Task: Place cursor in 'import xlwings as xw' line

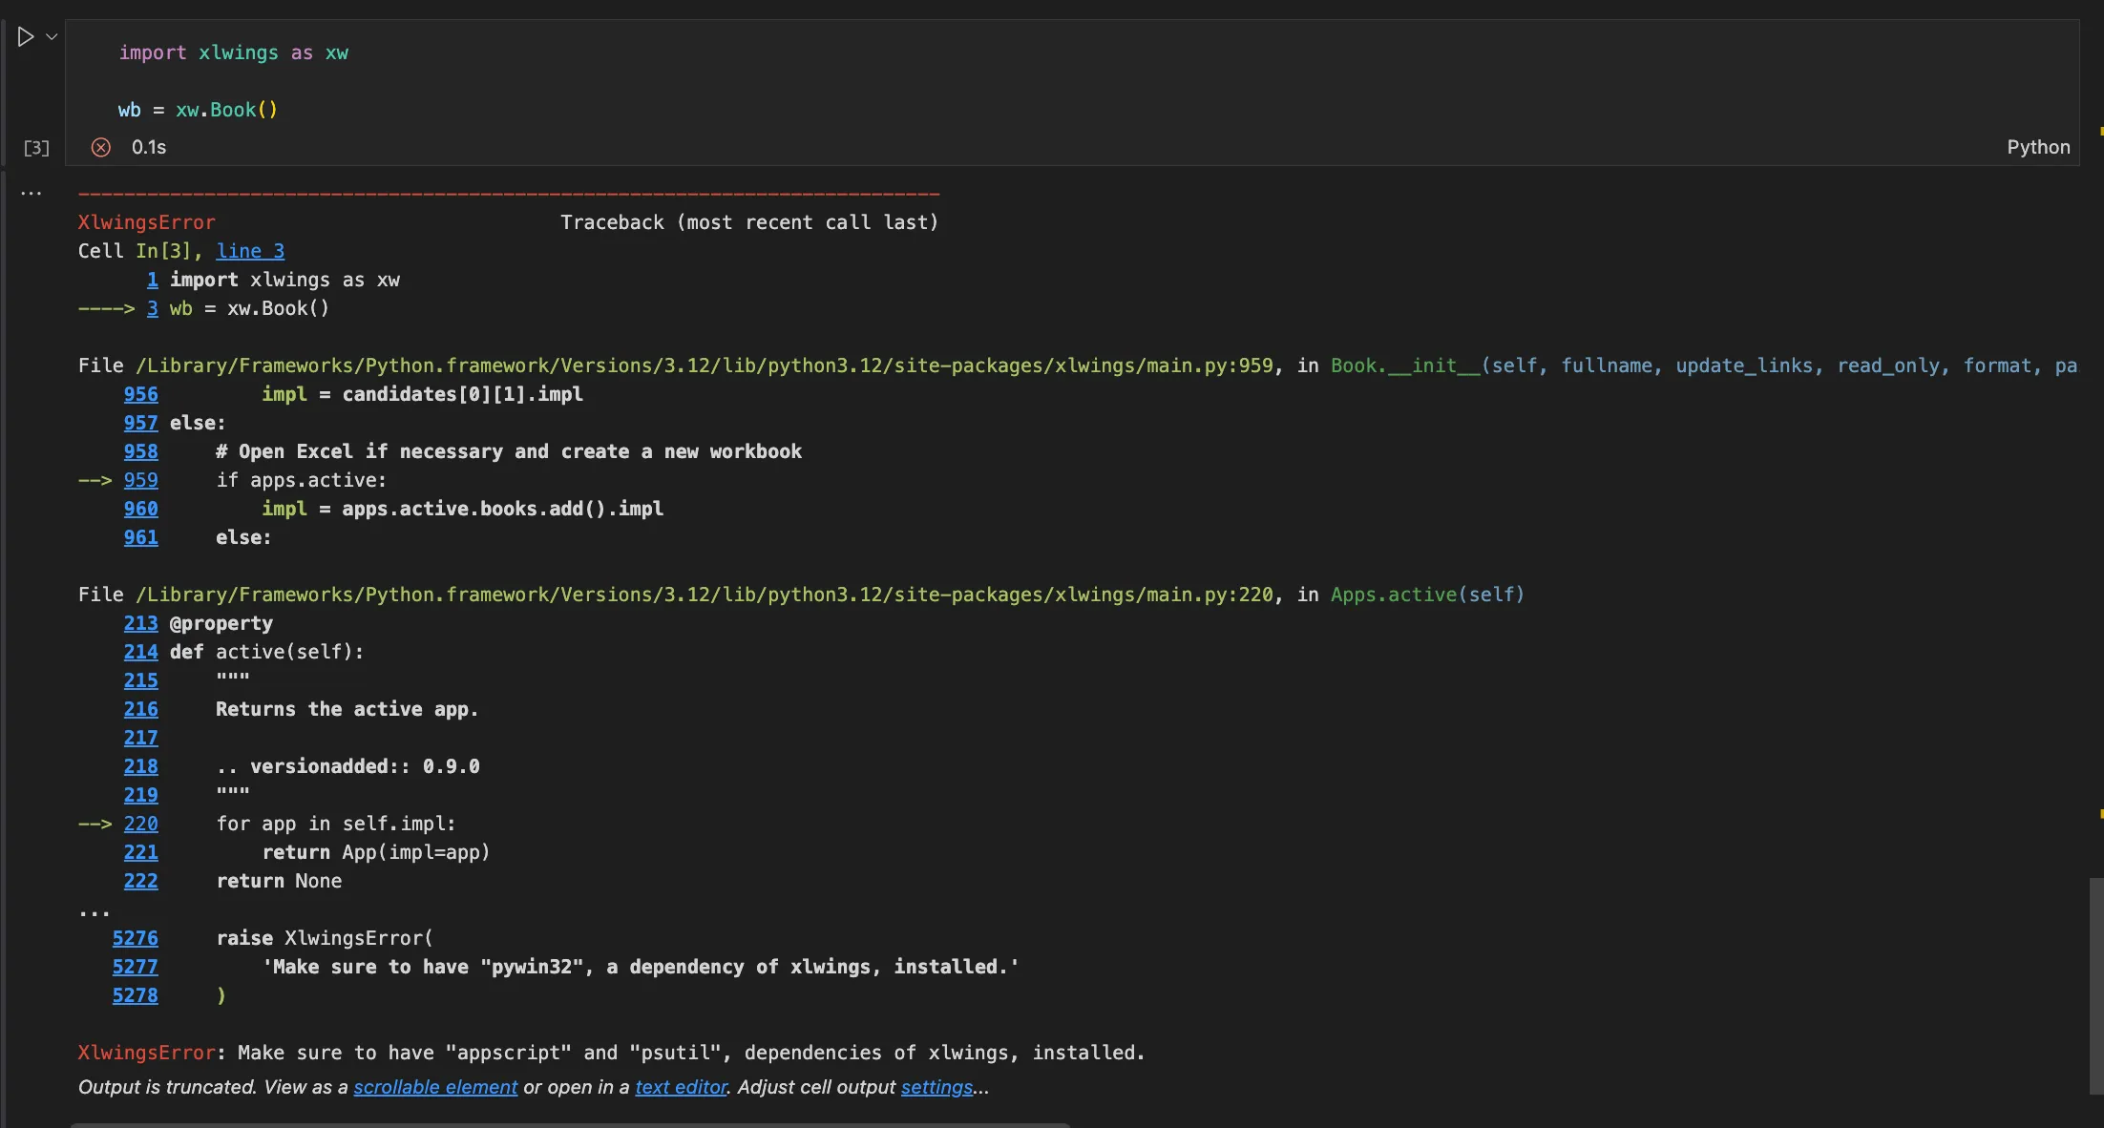Action: 234,52
